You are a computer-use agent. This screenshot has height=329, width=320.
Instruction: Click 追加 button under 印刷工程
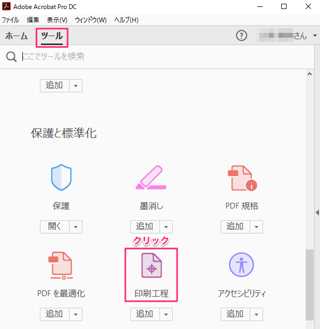tap(145, 314)
